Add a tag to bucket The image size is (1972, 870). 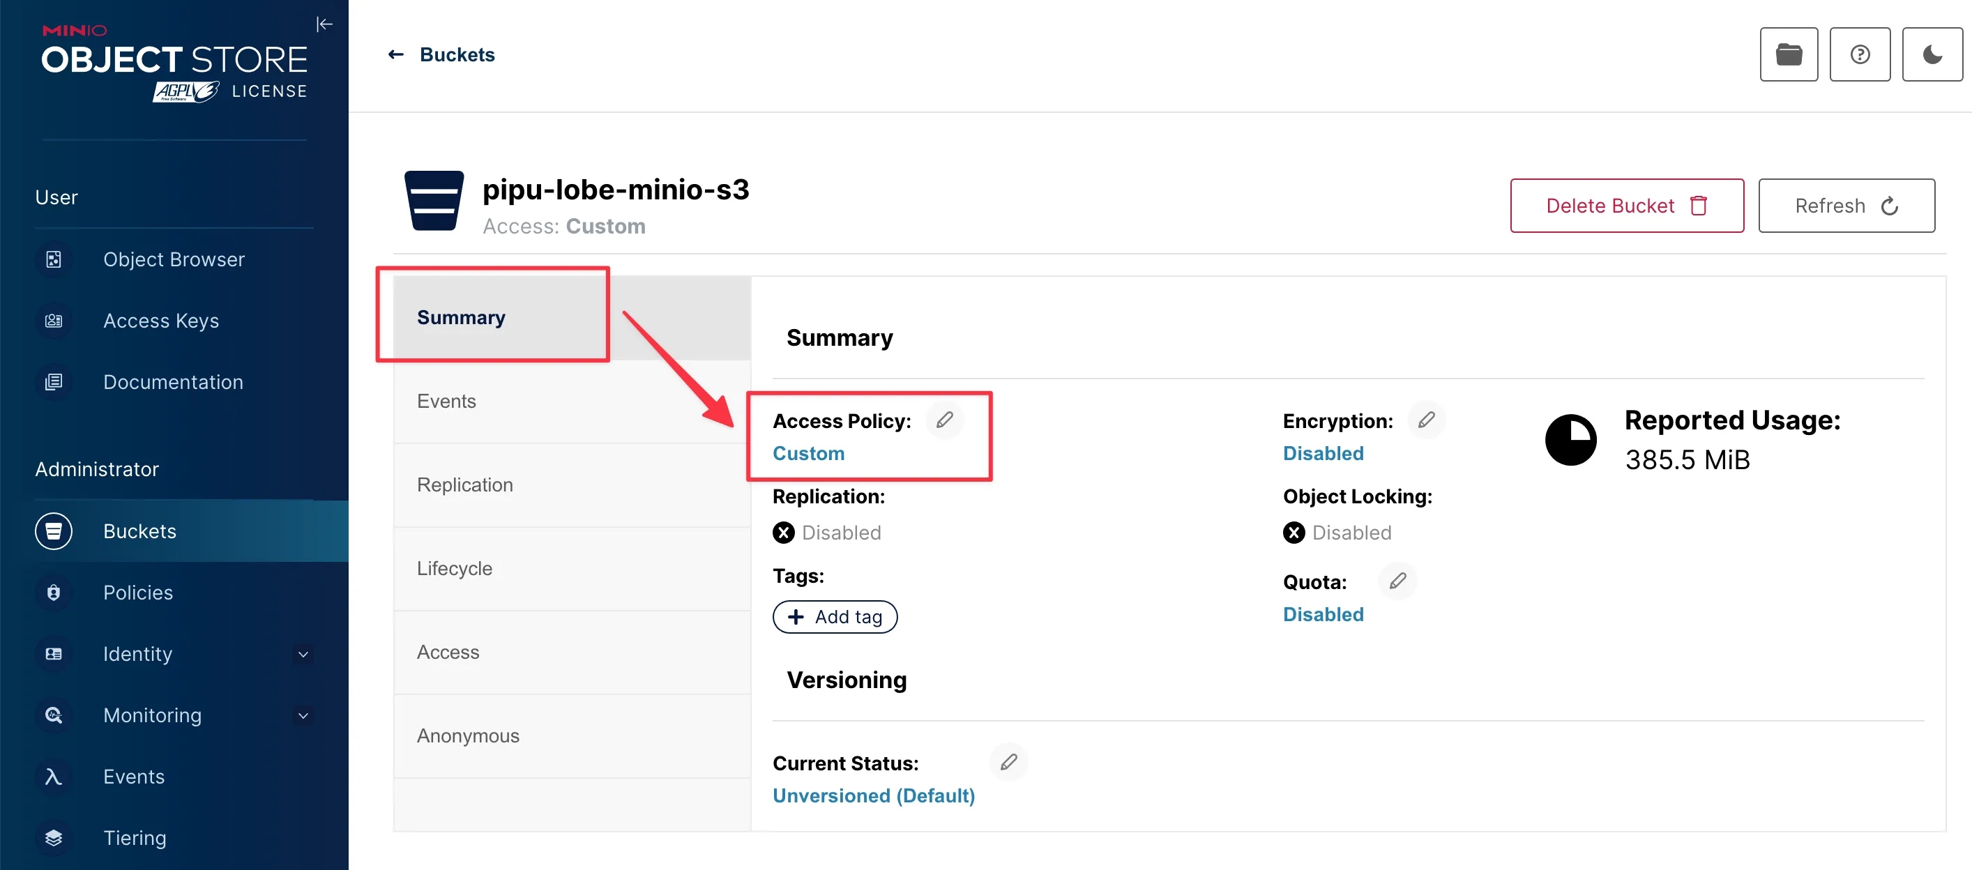(835, 617)
